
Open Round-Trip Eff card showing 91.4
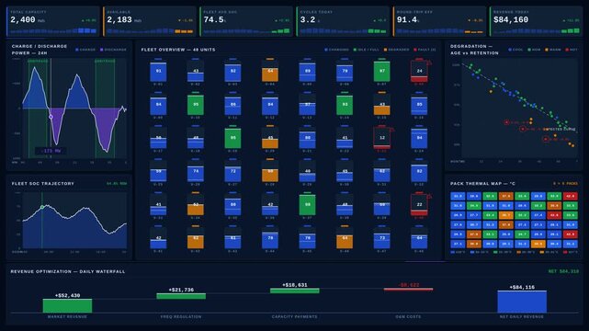pyautogui.click(x=439, y=21)
